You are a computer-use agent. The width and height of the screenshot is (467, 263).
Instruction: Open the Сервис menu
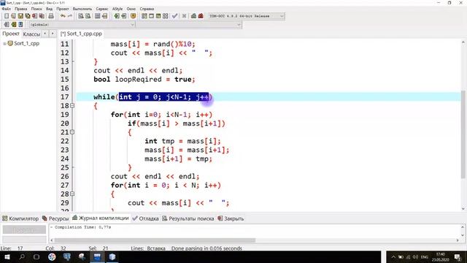click(x=102, y=9)
